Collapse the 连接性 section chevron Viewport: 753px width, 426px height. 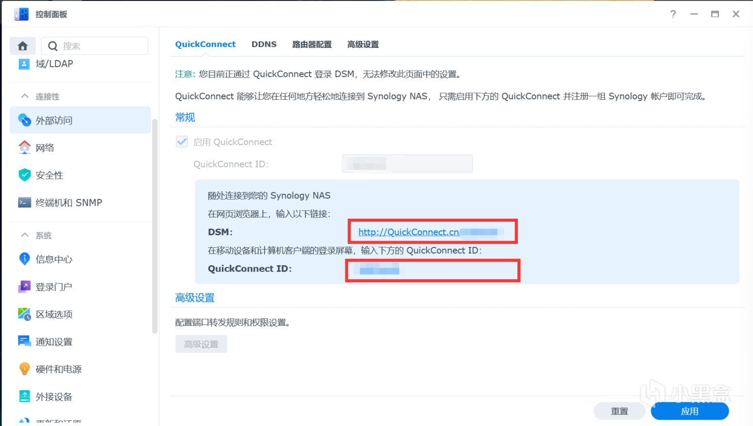pos(25,96)
